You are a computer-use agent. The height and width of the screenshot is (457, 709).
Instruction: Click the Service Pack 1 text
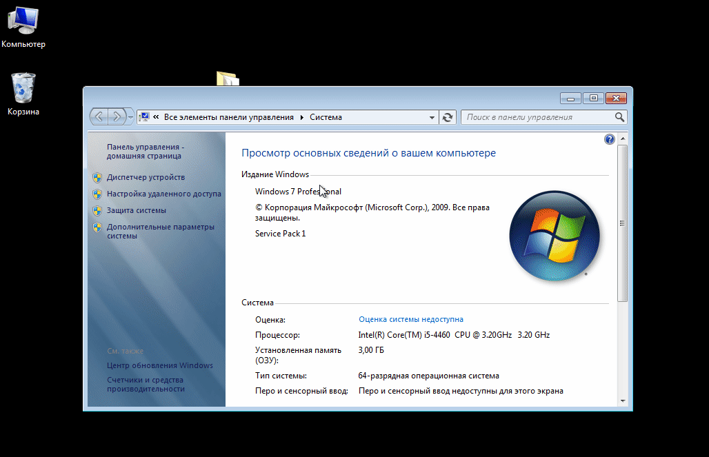[x=280, y=233]
